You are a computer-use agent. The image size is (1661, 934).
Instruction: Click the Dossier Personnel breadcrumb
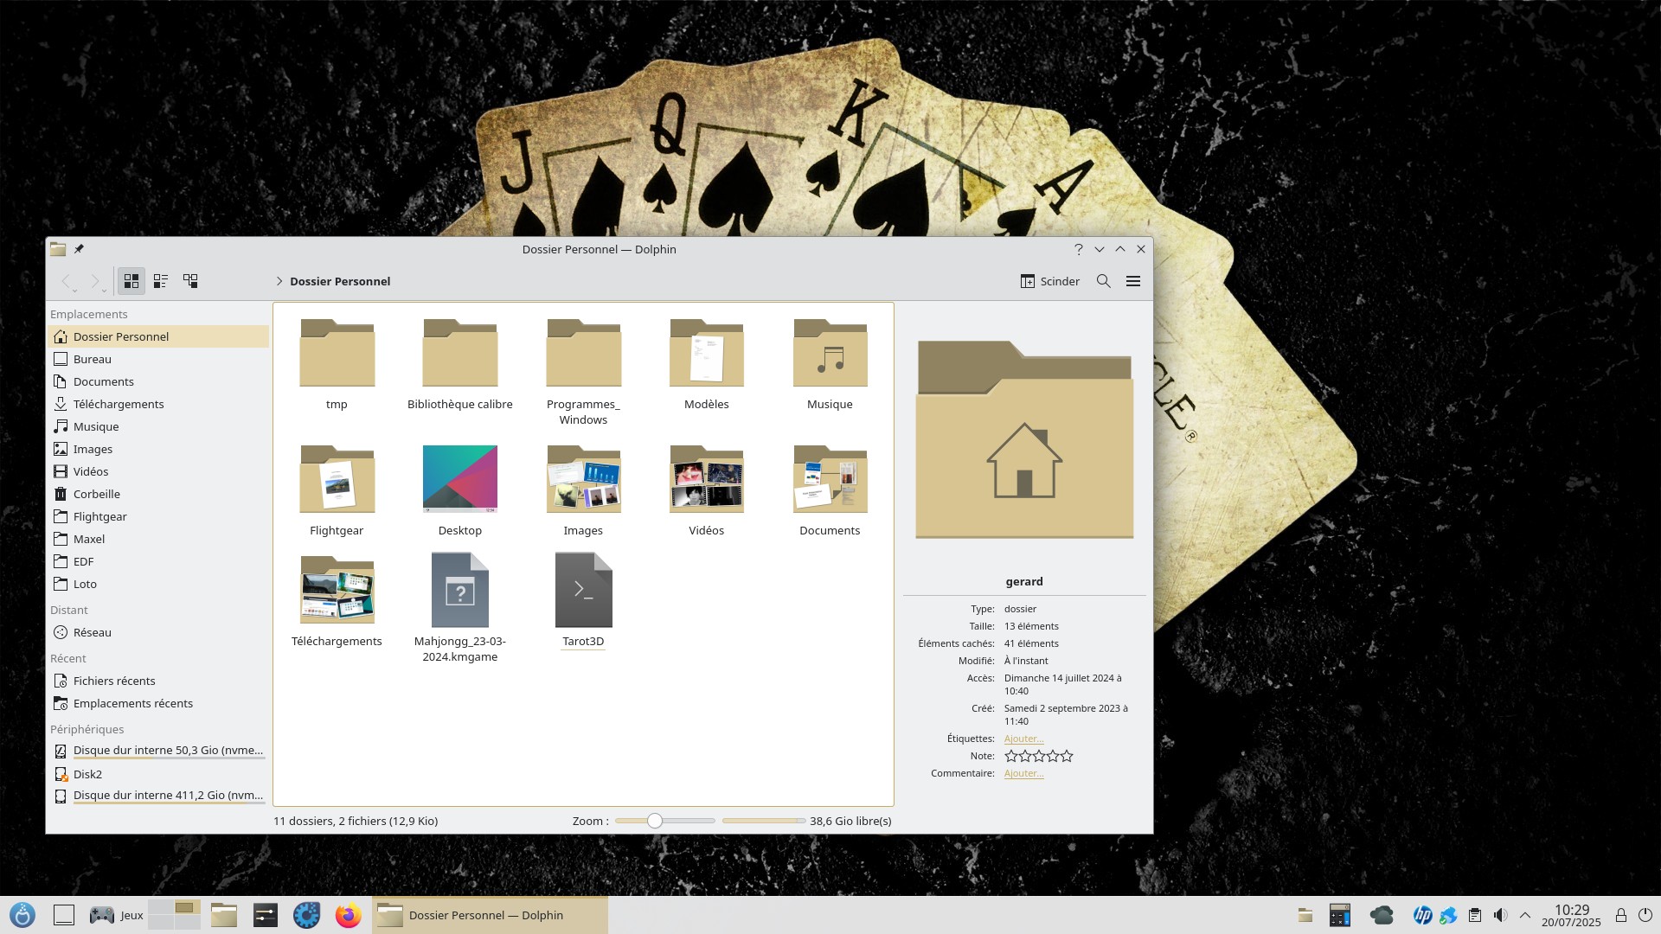click(x=340, y=281)
